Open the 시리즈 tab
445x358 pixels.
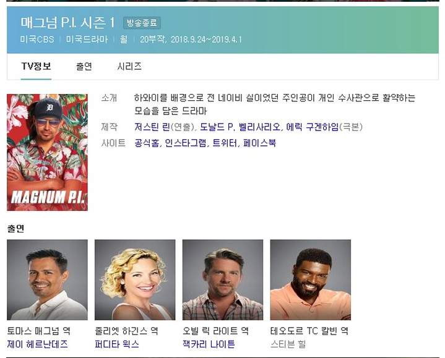coord(129,66)
